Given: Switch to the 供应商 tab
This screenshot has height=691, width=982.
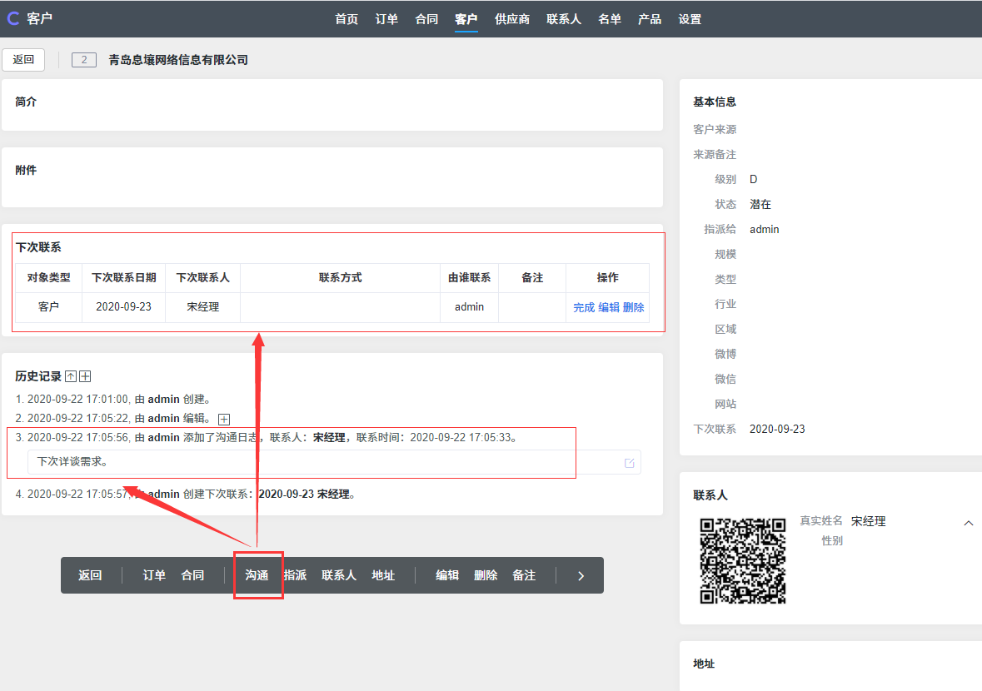Looking at the screenshot, I should pos(512,19).
